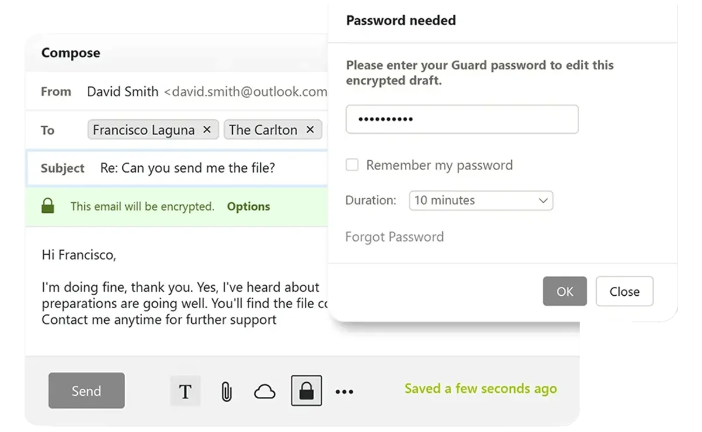The image size is (702, 432).
Task: Select The Carlton recipient chip
Action: click(273, 130)
